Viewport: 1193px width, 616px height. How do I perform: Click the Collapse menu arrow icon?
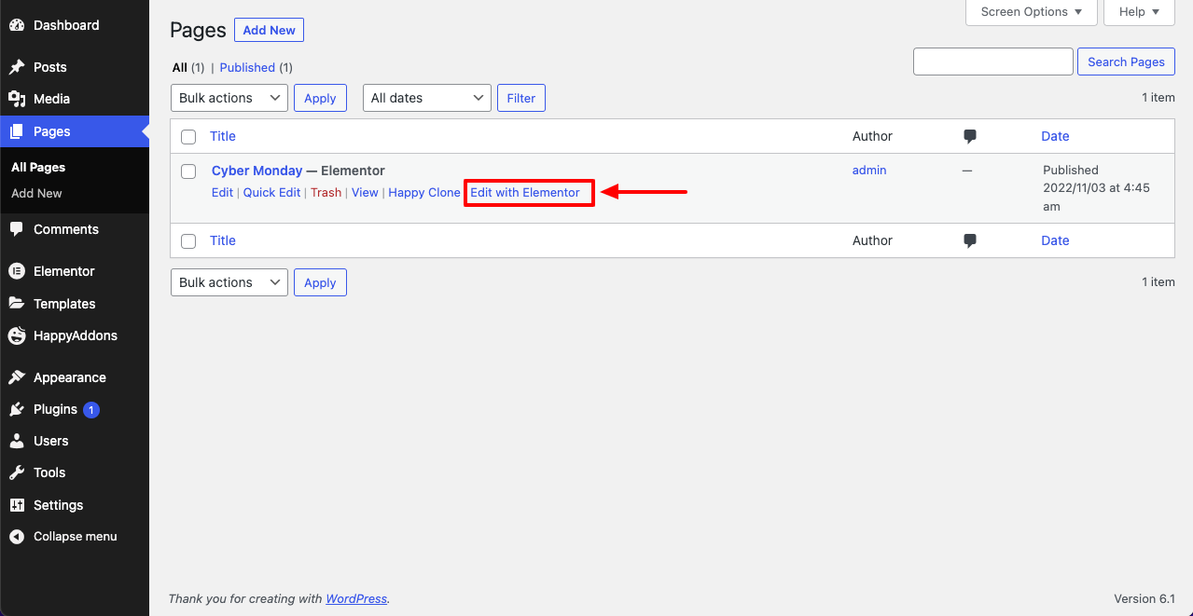17,537
